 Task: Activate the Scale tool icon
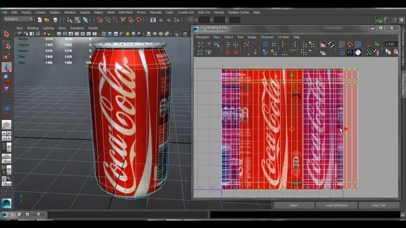point(6,89)
